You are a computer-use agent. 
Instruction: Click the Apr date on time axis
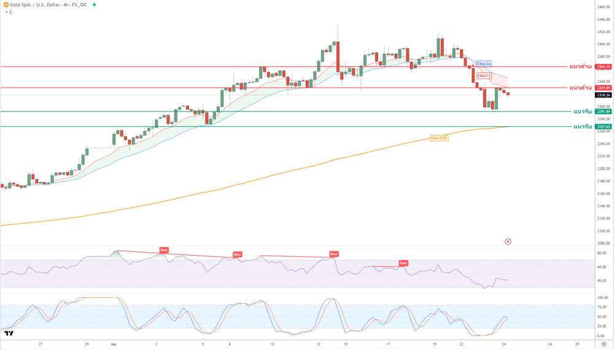coord(114,344)
